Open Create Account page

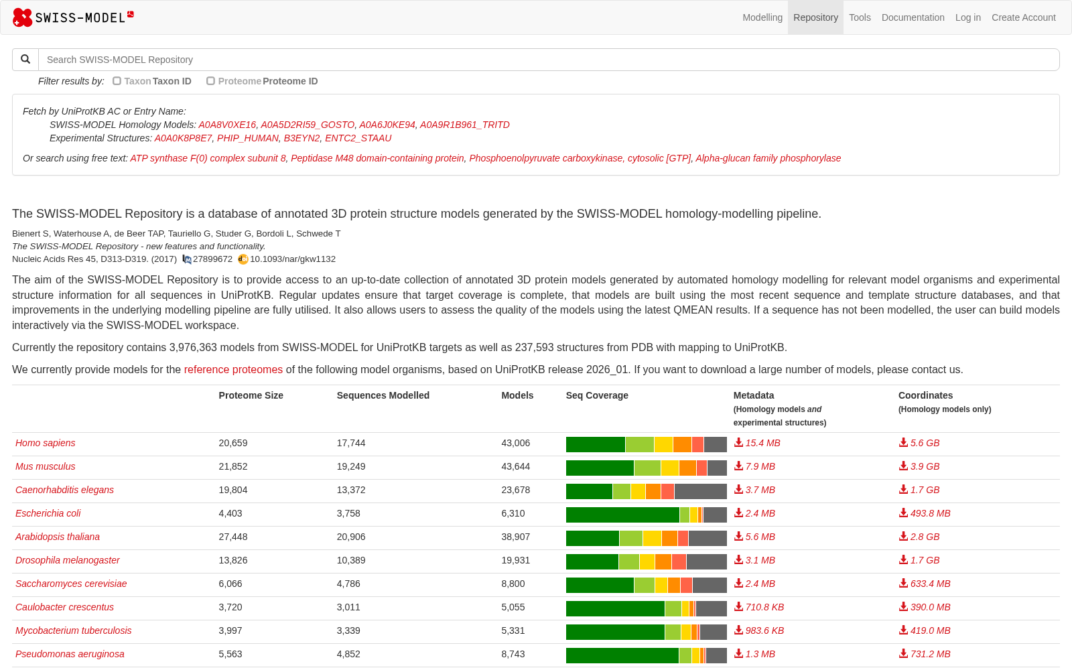coord(1023,17)
